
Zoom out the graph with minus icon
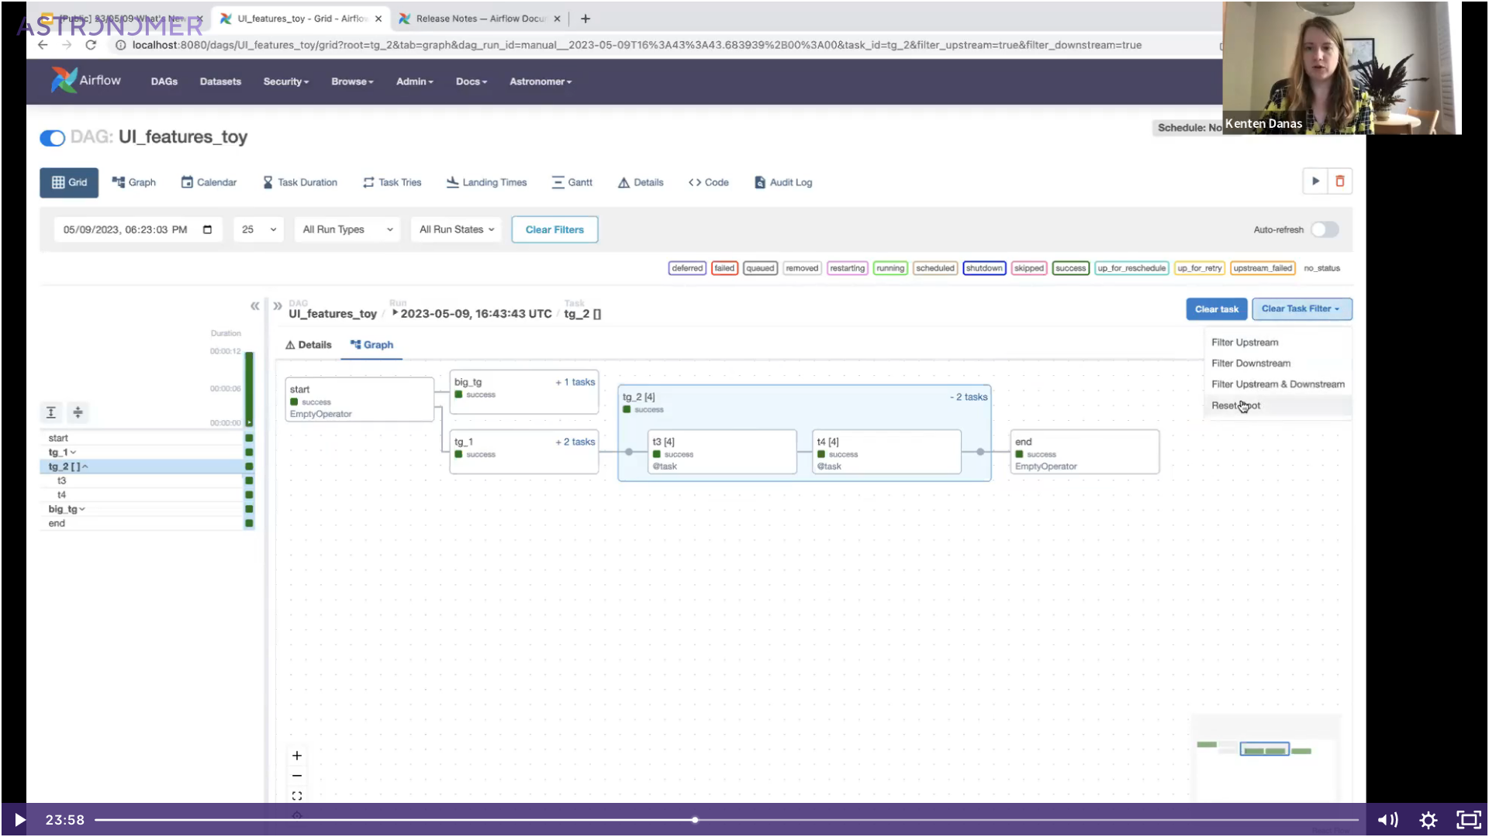pos(297,776)
